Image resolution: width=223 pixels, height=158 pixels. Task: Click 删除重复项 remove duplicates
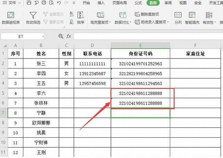click(x=147, y=14)
